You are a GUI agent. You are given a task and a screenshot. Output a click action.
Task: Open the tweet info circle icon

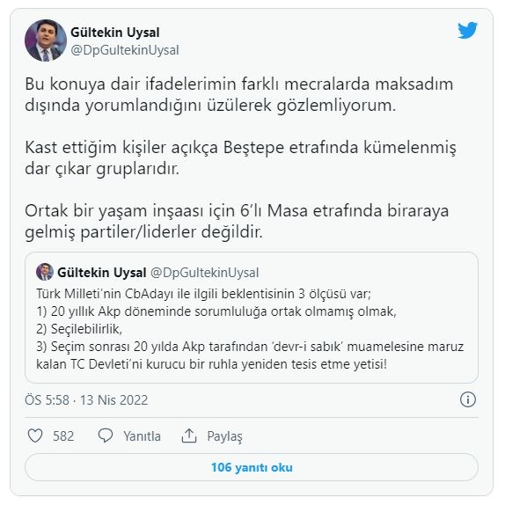[x=468, y=399]
